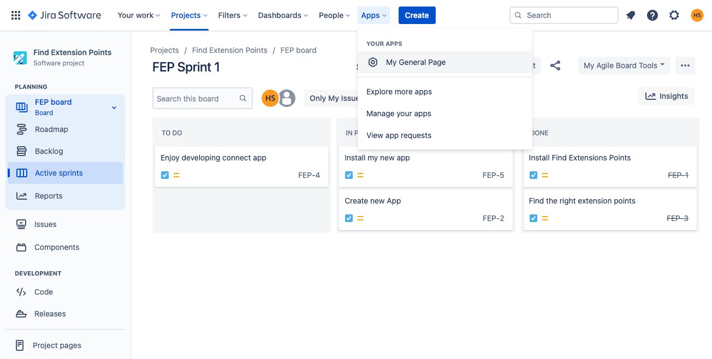The width and height of the screenshot is (712, 359).
Task: Open issue key FEP-2 link
Action: click(x=494, y=218)
